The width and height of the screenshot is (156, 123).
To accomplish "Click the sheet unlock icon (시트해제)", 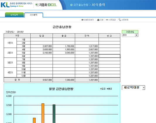I will point(120,20).
